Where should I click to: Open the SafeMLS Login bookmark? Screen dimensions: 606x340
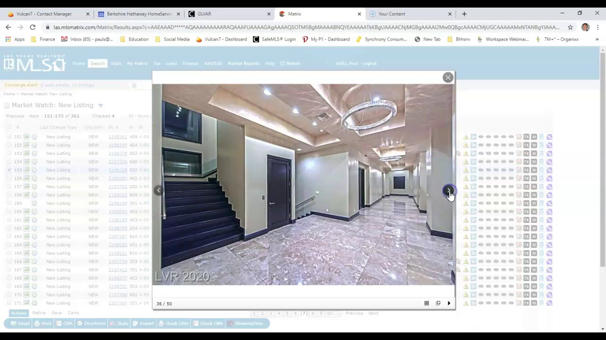coord(275,39)
